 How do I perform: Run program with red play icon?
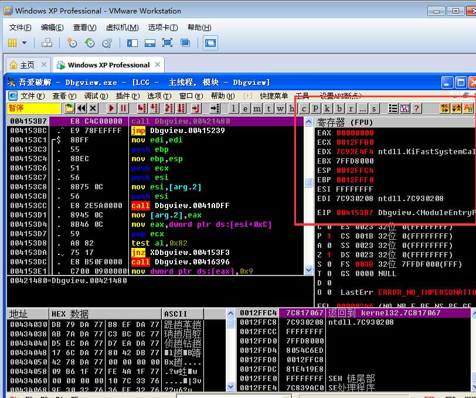[x=111, y=108]
